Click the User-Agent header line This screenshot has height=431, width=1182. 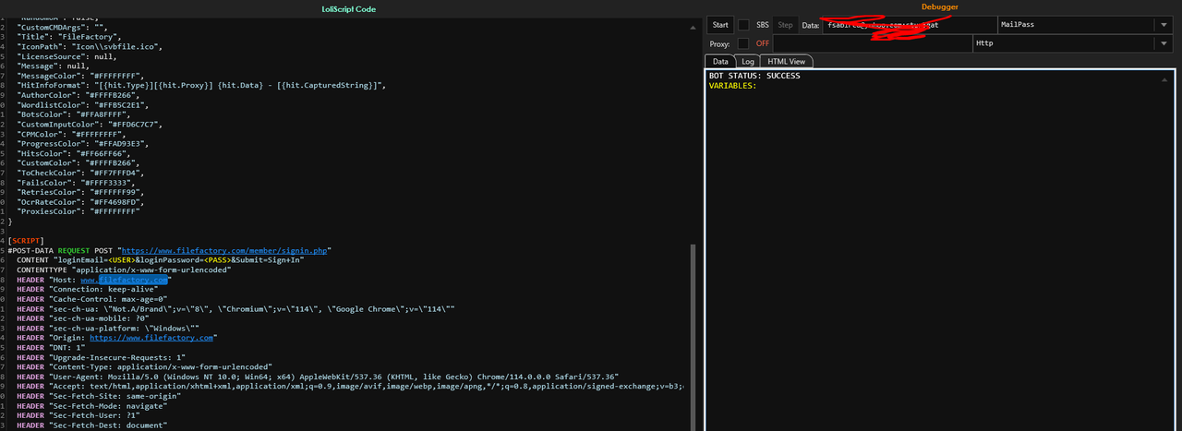[x=318, y=377]
